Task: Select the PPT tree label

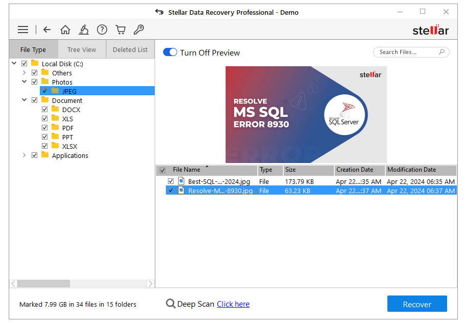Action: point(67,138)
